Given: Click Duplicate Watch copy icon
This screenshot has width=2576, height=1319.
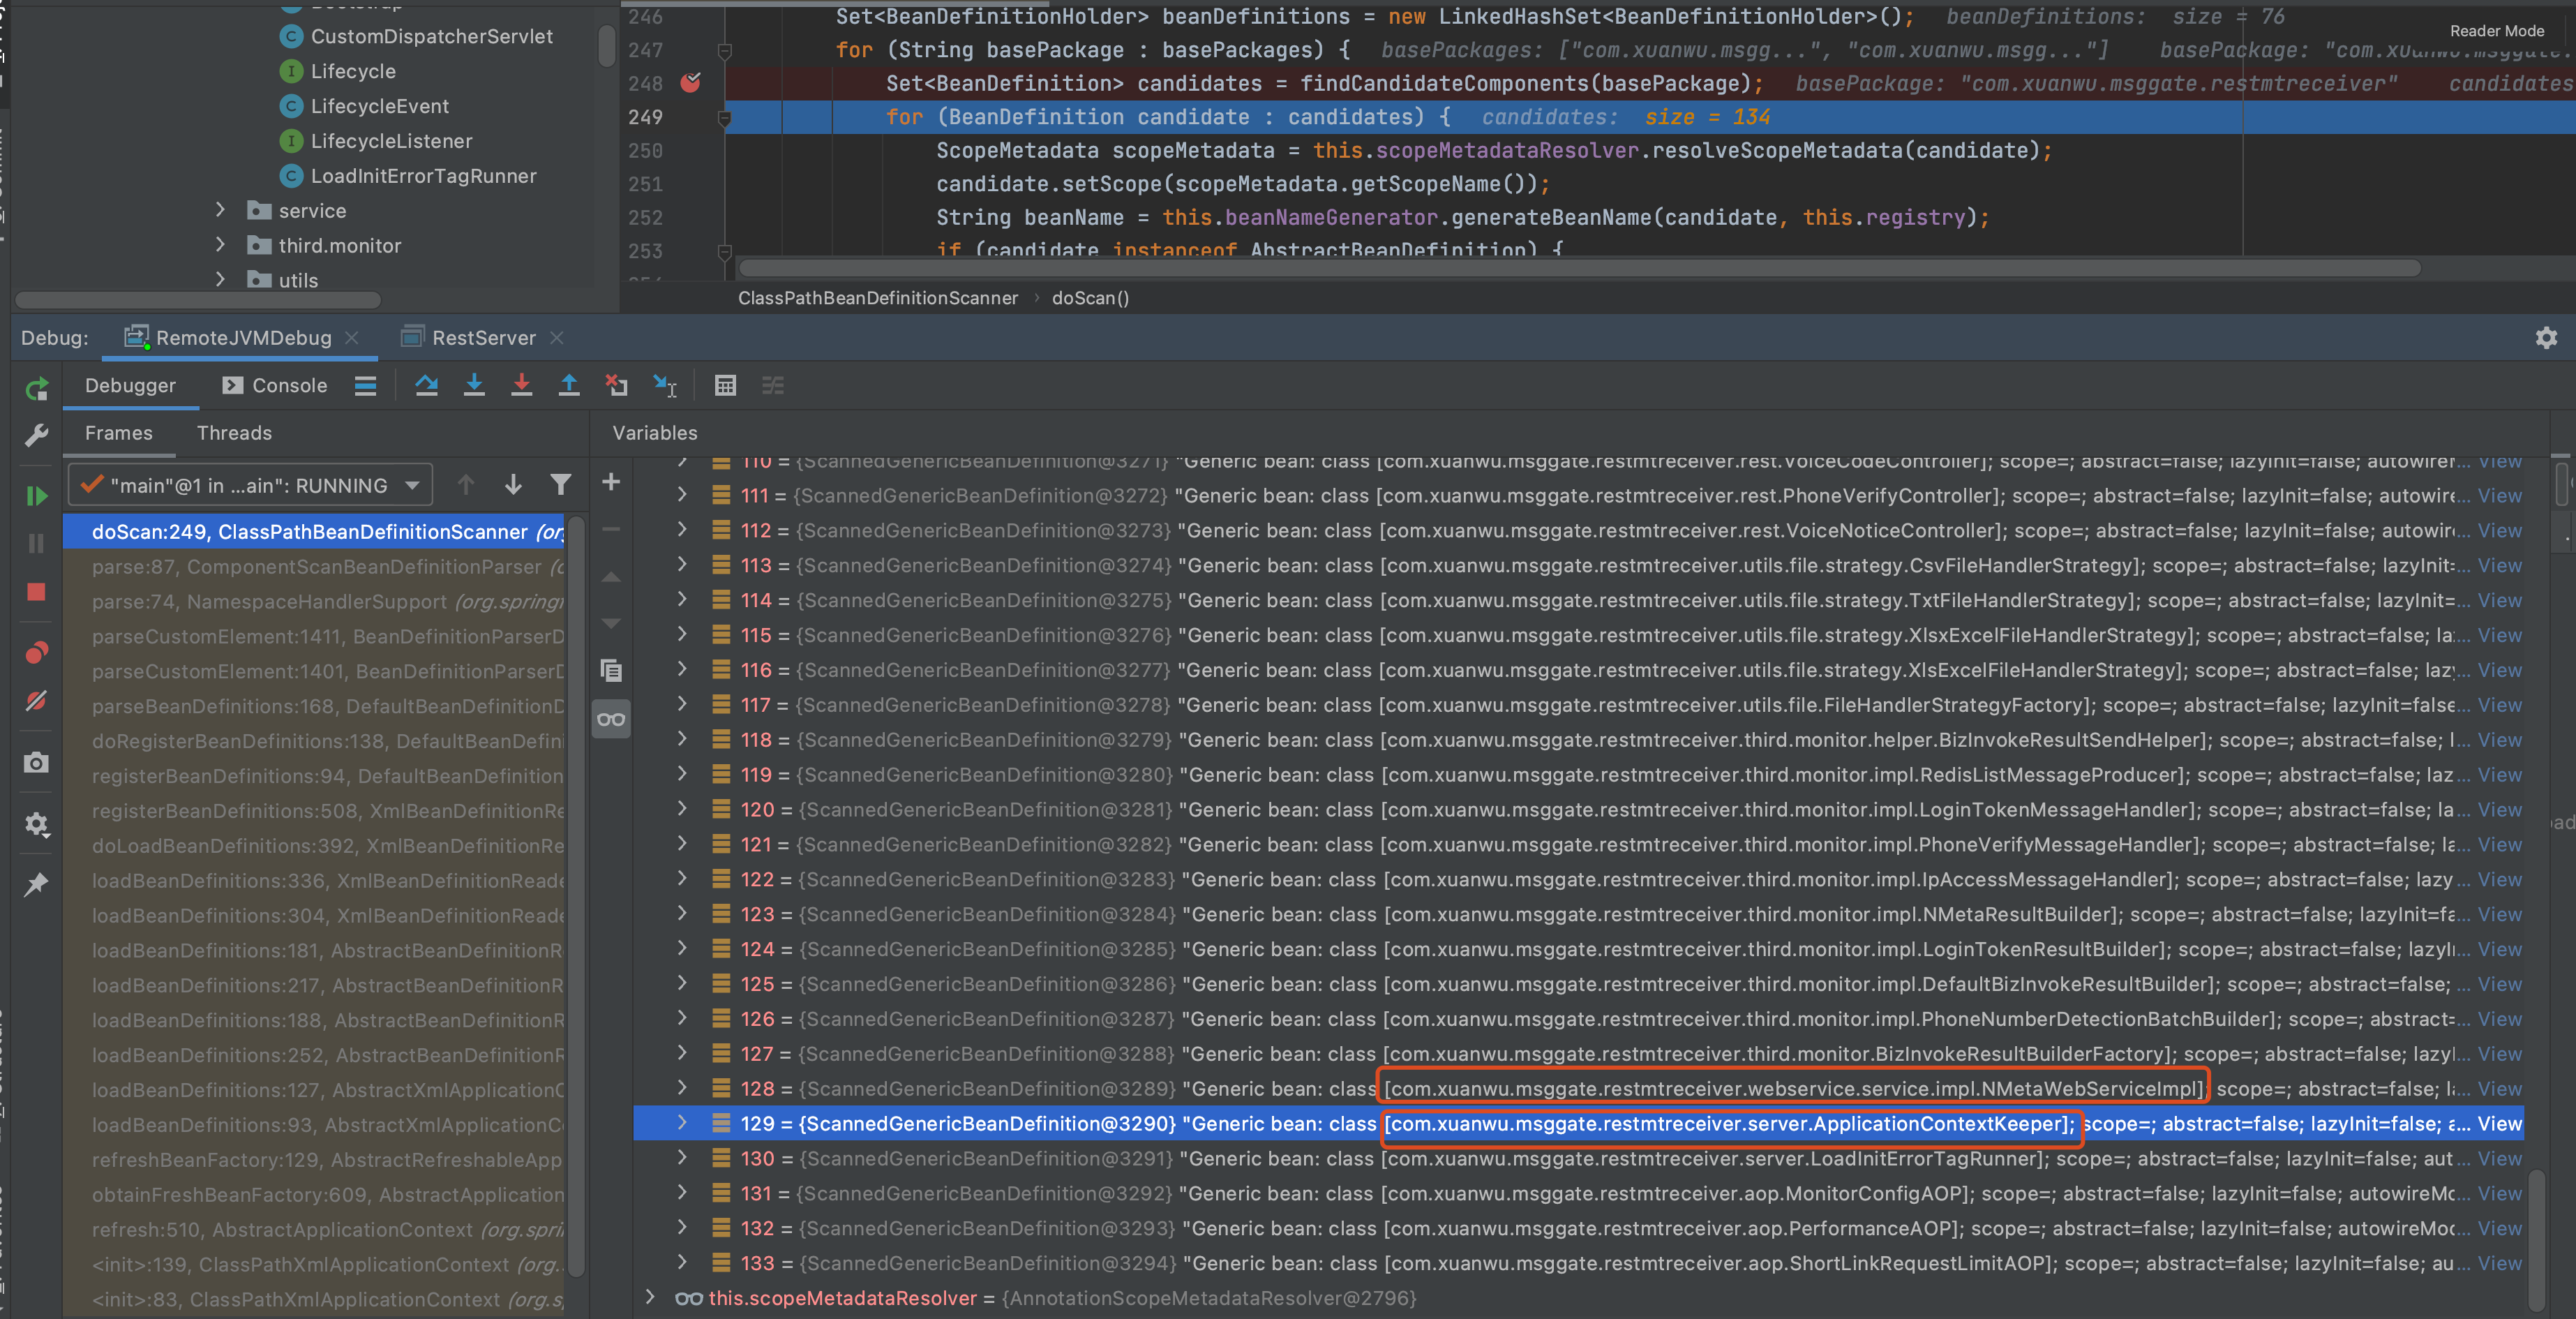Looking at the screenshot, I should 611,670.
